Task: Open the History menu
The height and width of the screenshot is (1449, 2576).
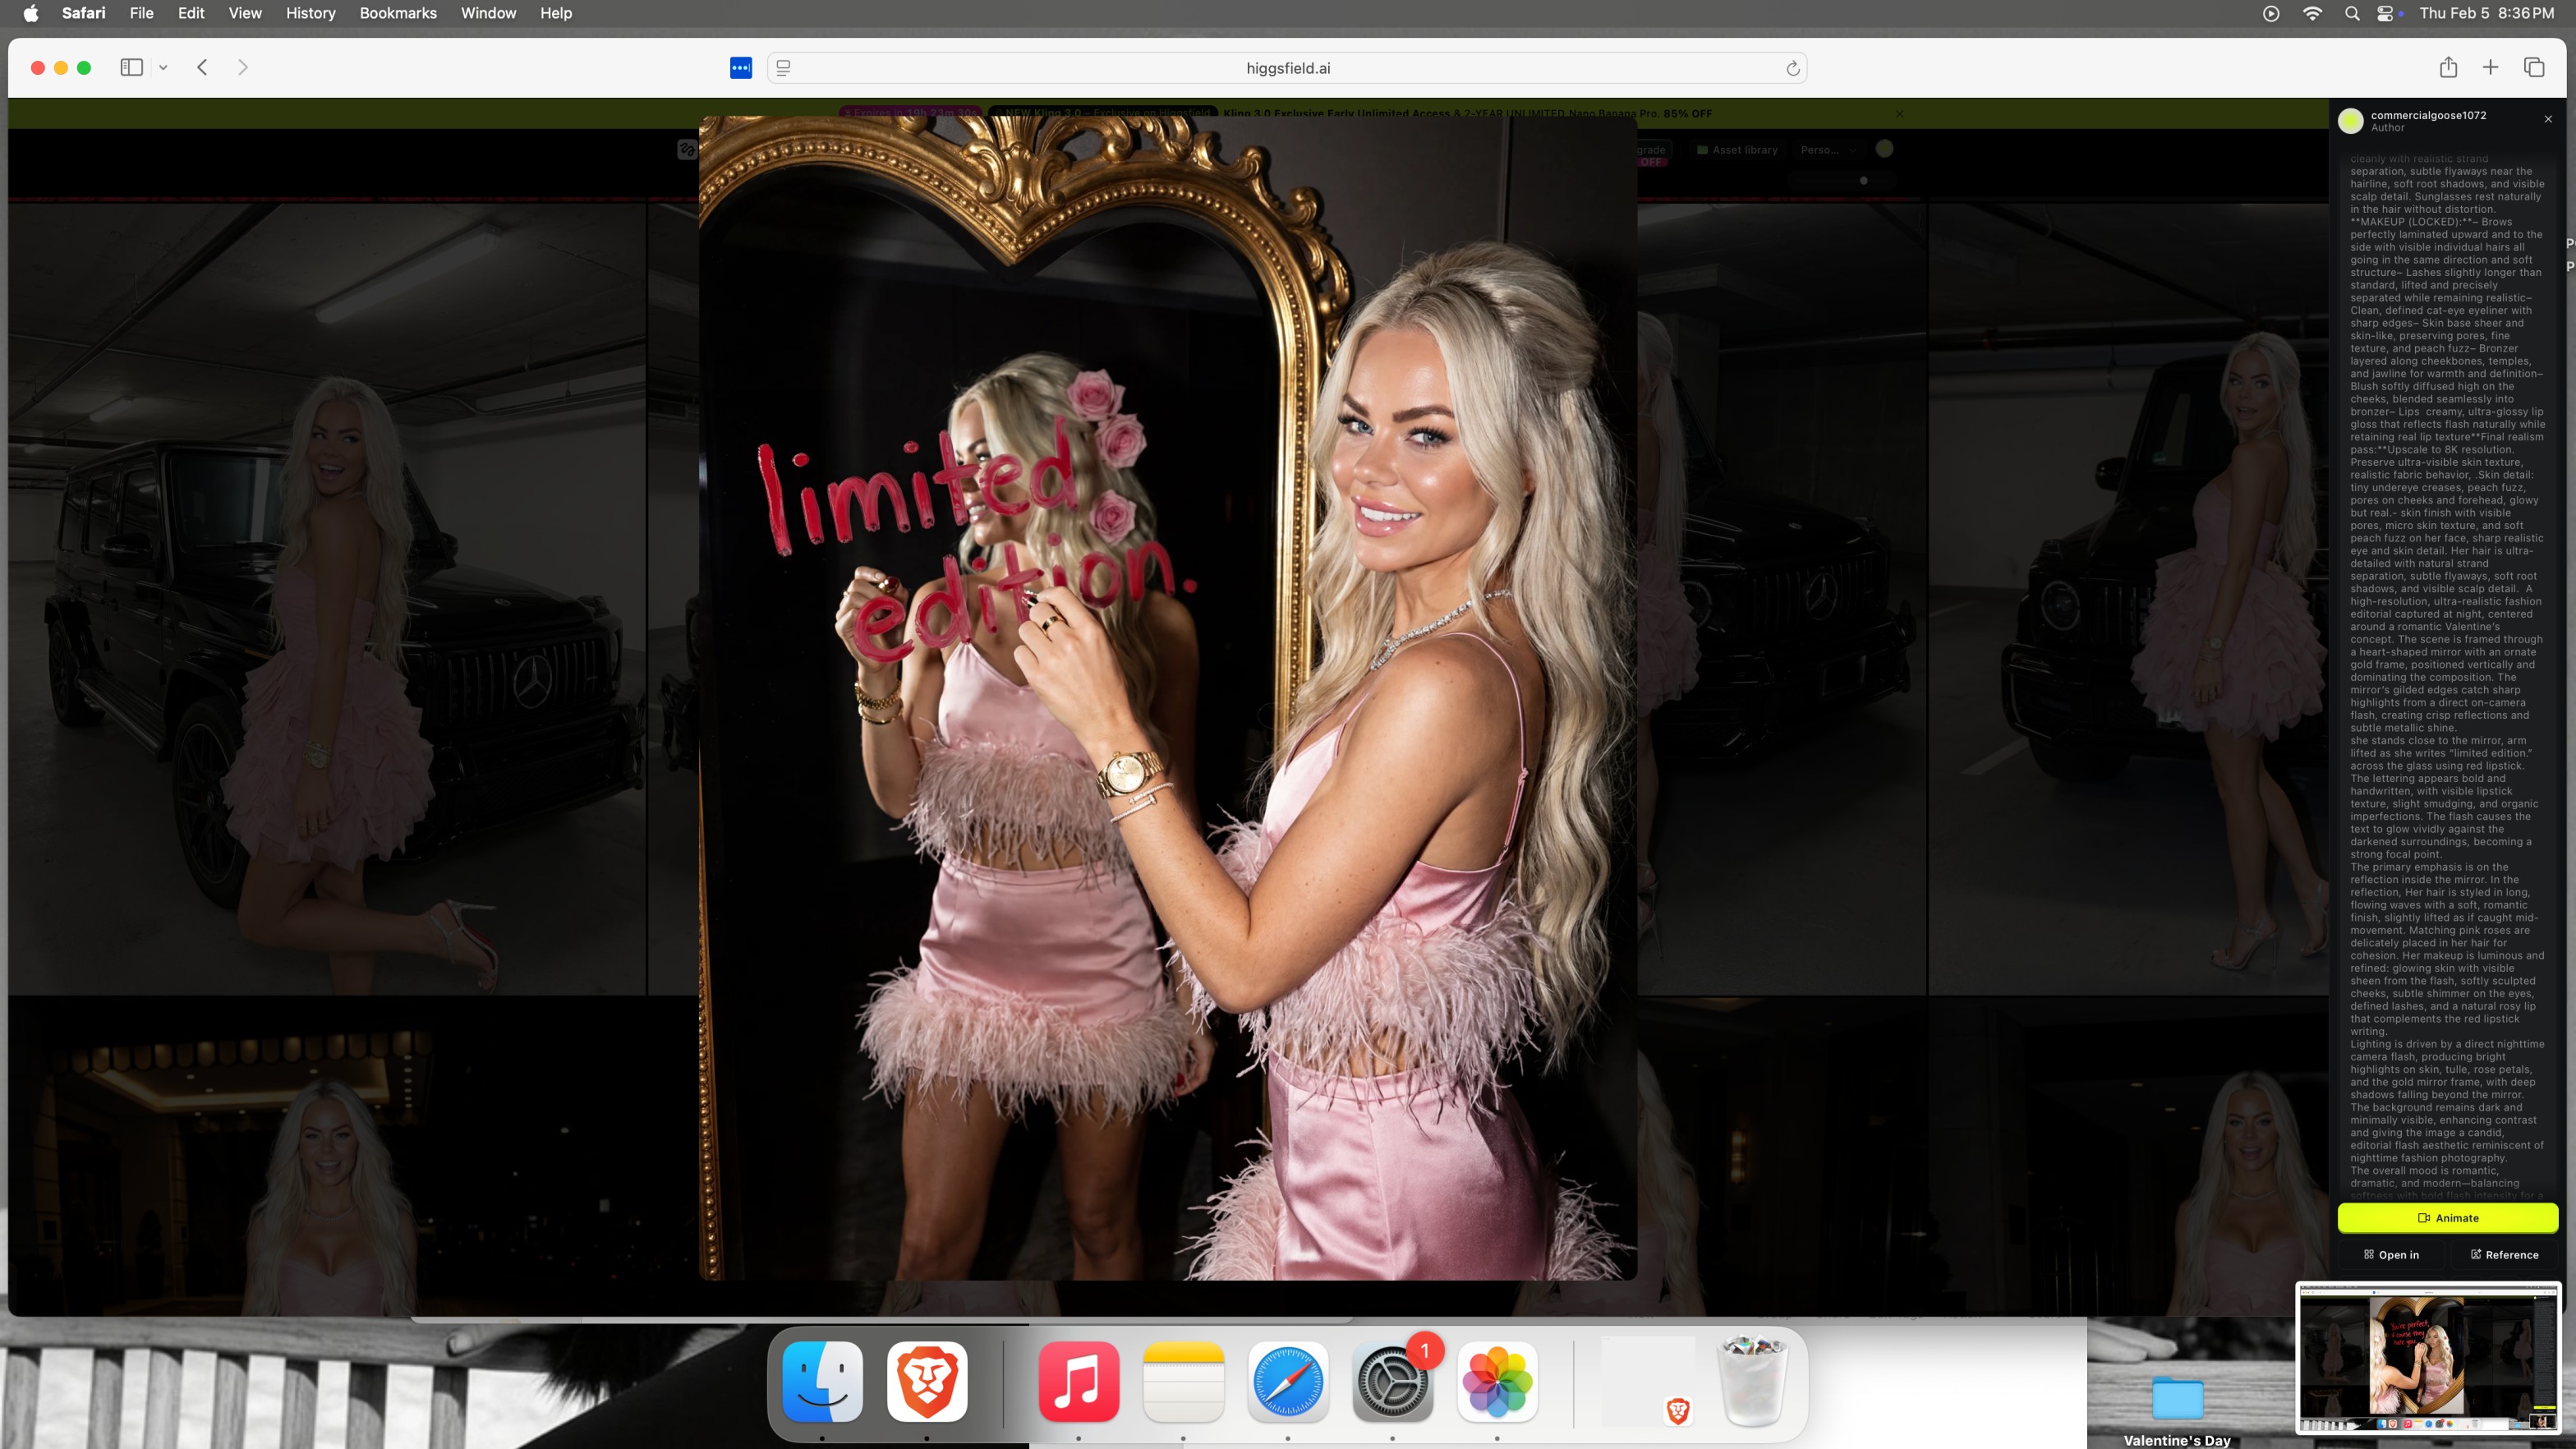Action: 310,13
